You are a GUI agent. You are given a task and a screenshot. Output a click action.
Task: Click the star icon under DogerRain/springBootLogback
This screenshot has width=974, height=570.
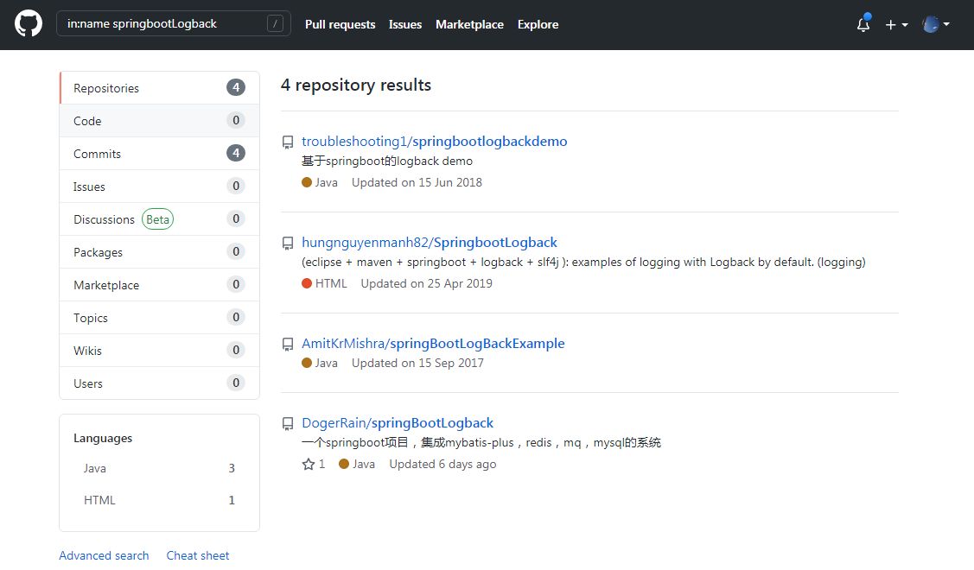[x=308, y=464]
